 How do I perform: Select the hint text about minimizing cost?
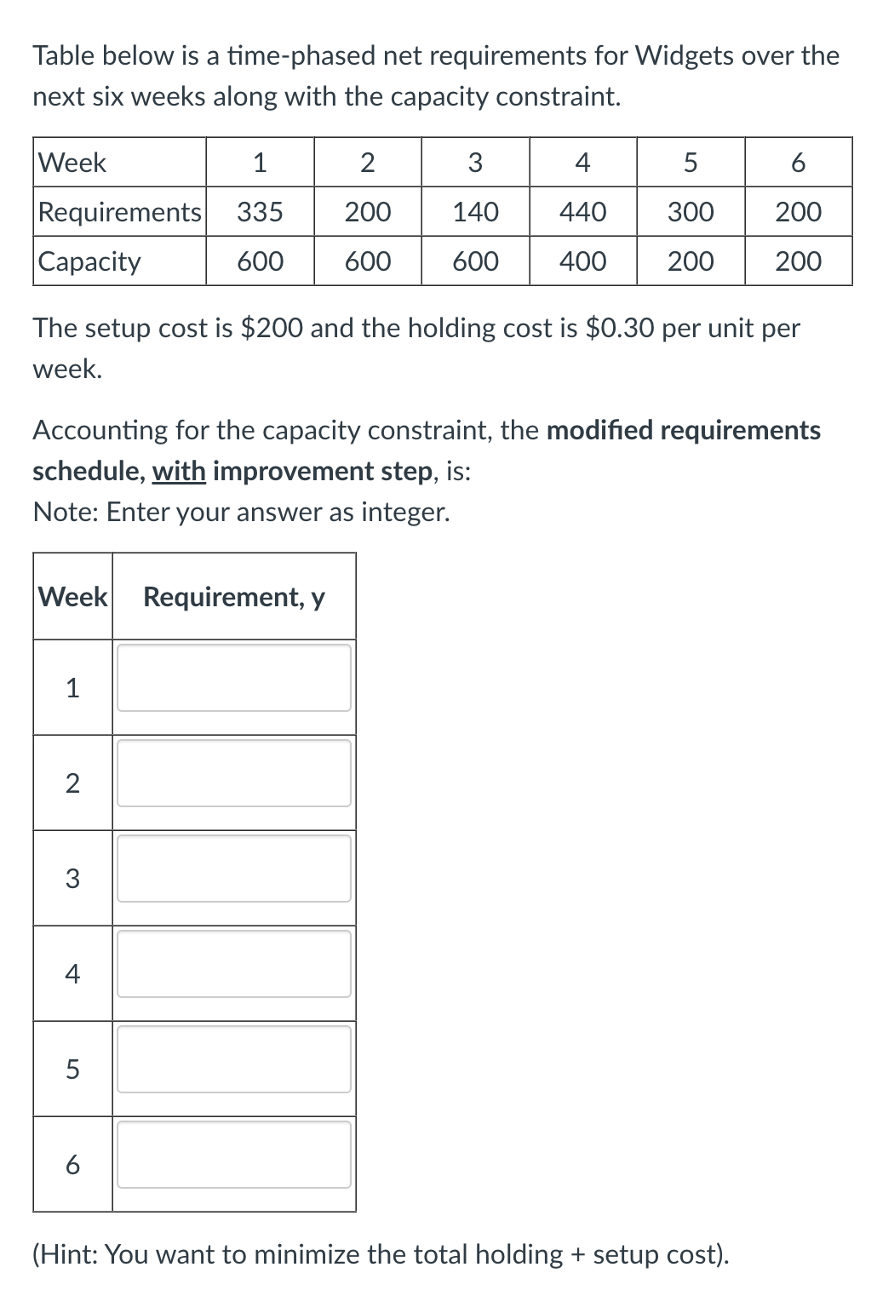click(x=381, y=1253)
